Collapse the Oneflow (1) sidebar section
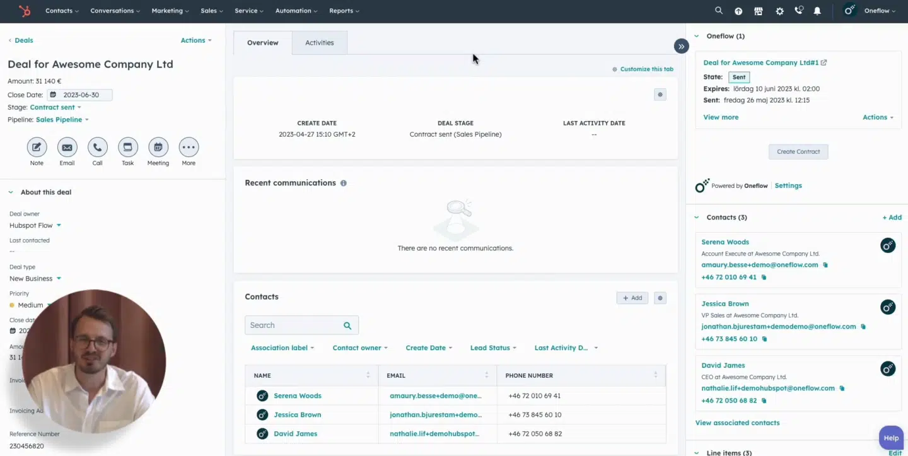Image resolution: width=908 pixels, height=456 pixels. [x=697, y=36]
